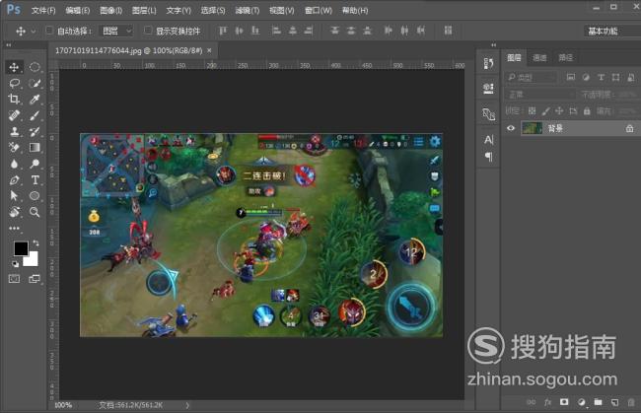Toggle Quick Mask mode
Screen dimensions: 641x413
point(14,279)
